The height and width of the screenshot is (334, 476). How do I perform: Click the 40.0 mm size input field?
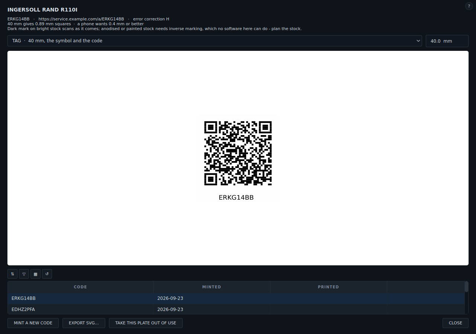pos(447,41)
